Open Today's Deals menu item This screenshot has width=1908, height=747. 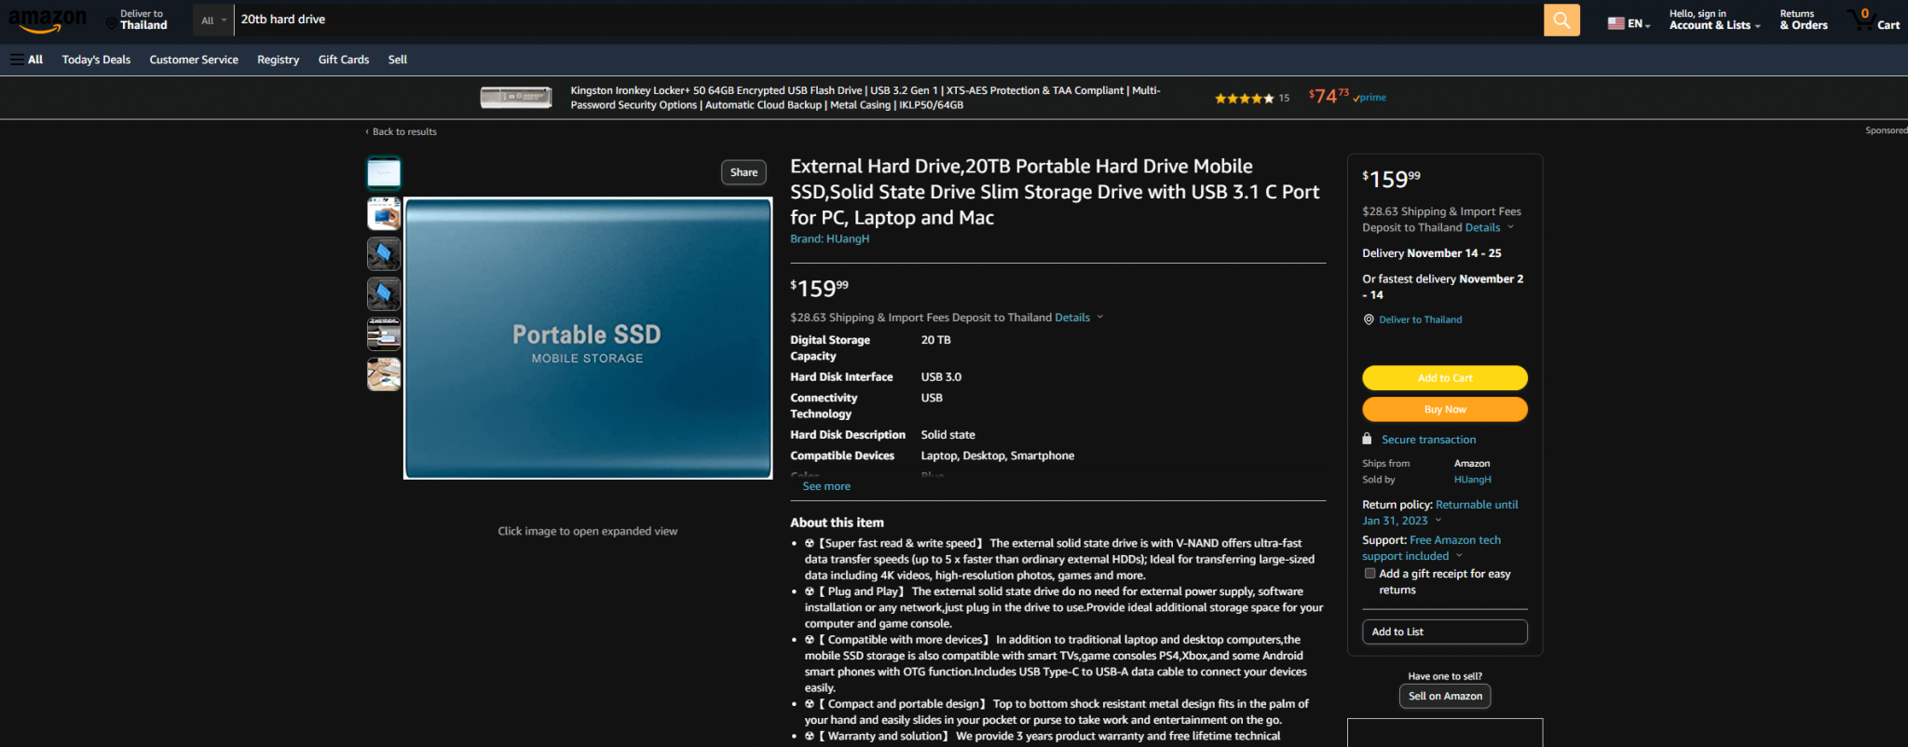point(96,60)
